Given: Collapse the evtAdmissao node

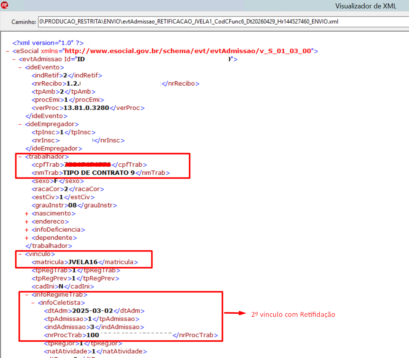Looking at the screenshot, I should pos(14,59).
